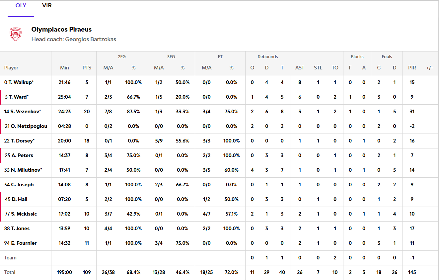The image size is (439, 280).
Task: Click the AST column header
Action: 300,68
